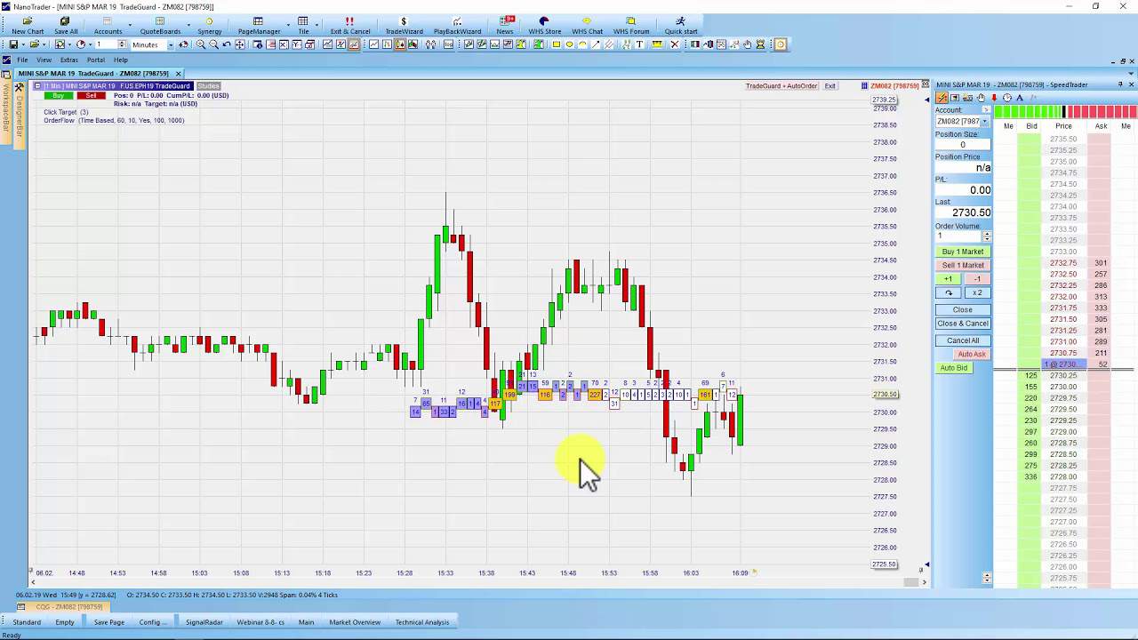Launch the TradeWizard
This screenshot has height=640, width=1138.
pos(404,25)
